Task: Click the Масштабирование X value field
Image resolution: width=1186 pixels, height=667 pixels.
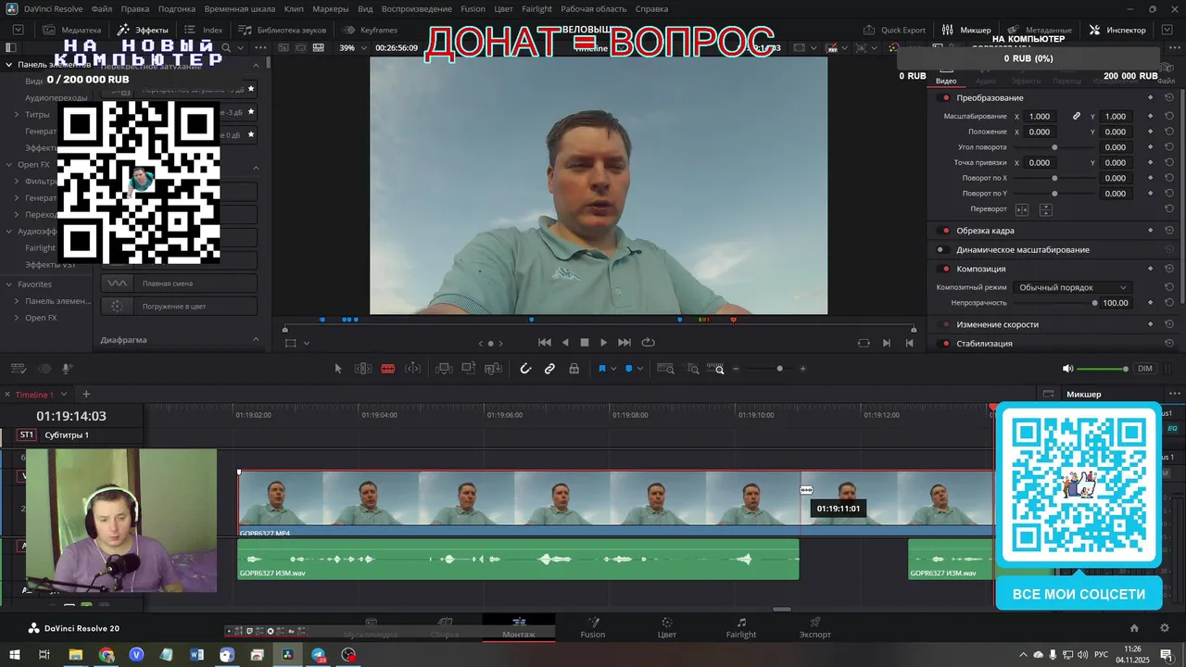Action: [x=1041, y=117]
